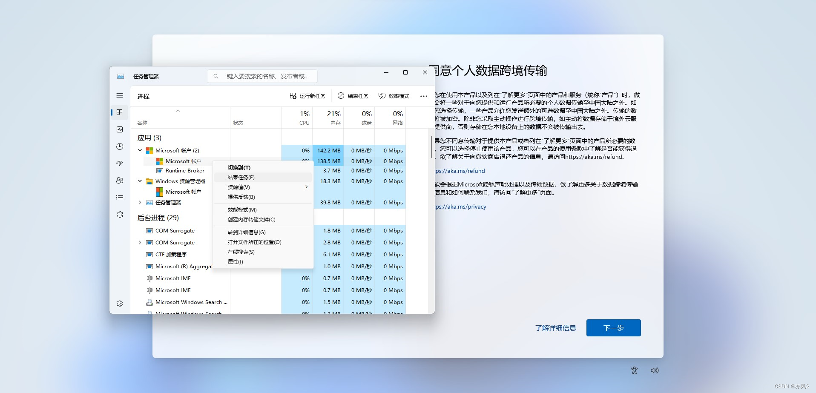The height and width of the screenshot is (393, 816).
Task: Open App history sidebar icon
Action: click(120, 146)
